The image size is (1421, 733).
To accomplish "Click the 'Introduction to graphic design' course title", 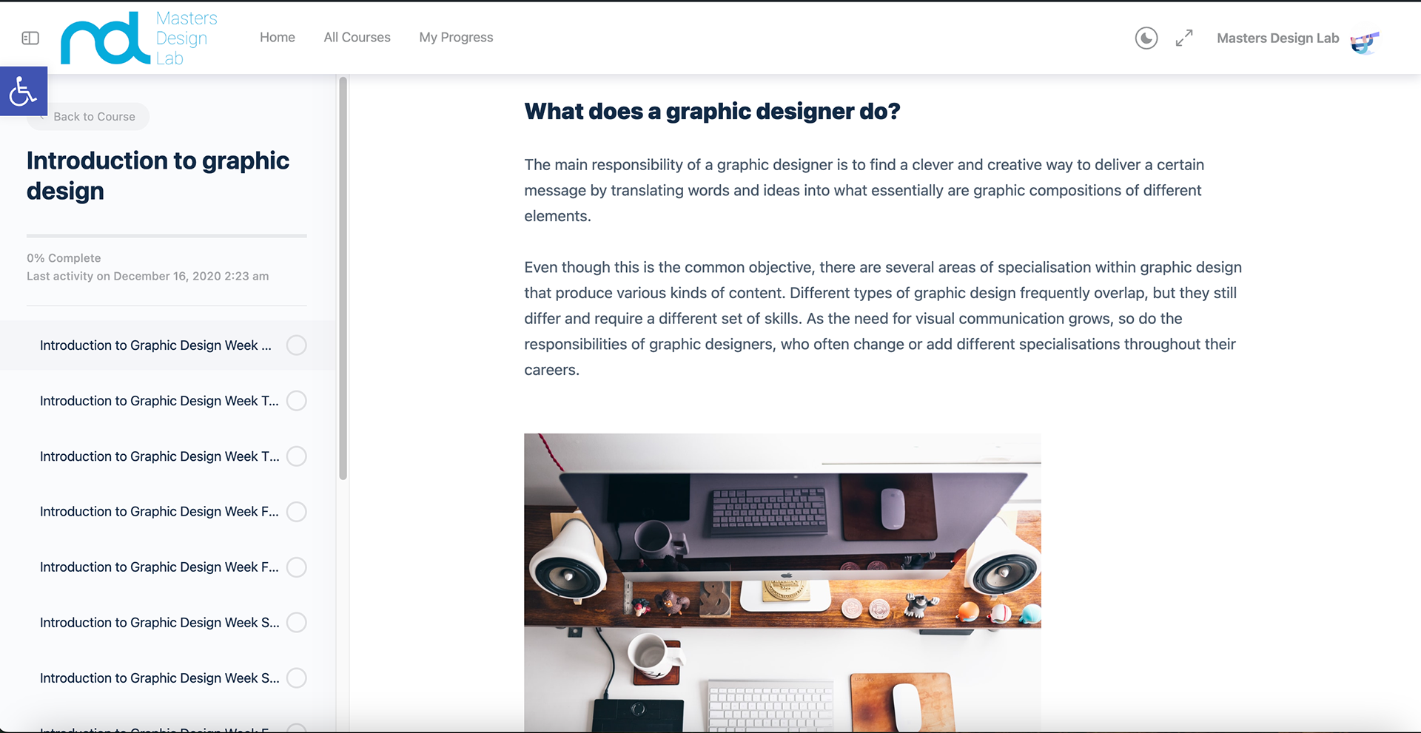I will [x=158, y=175].
